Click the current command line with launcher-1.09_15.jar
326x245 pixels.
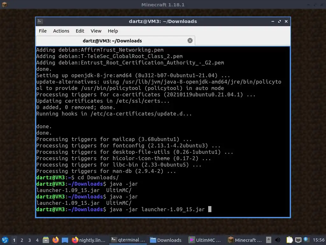click(x=124, y=209)
